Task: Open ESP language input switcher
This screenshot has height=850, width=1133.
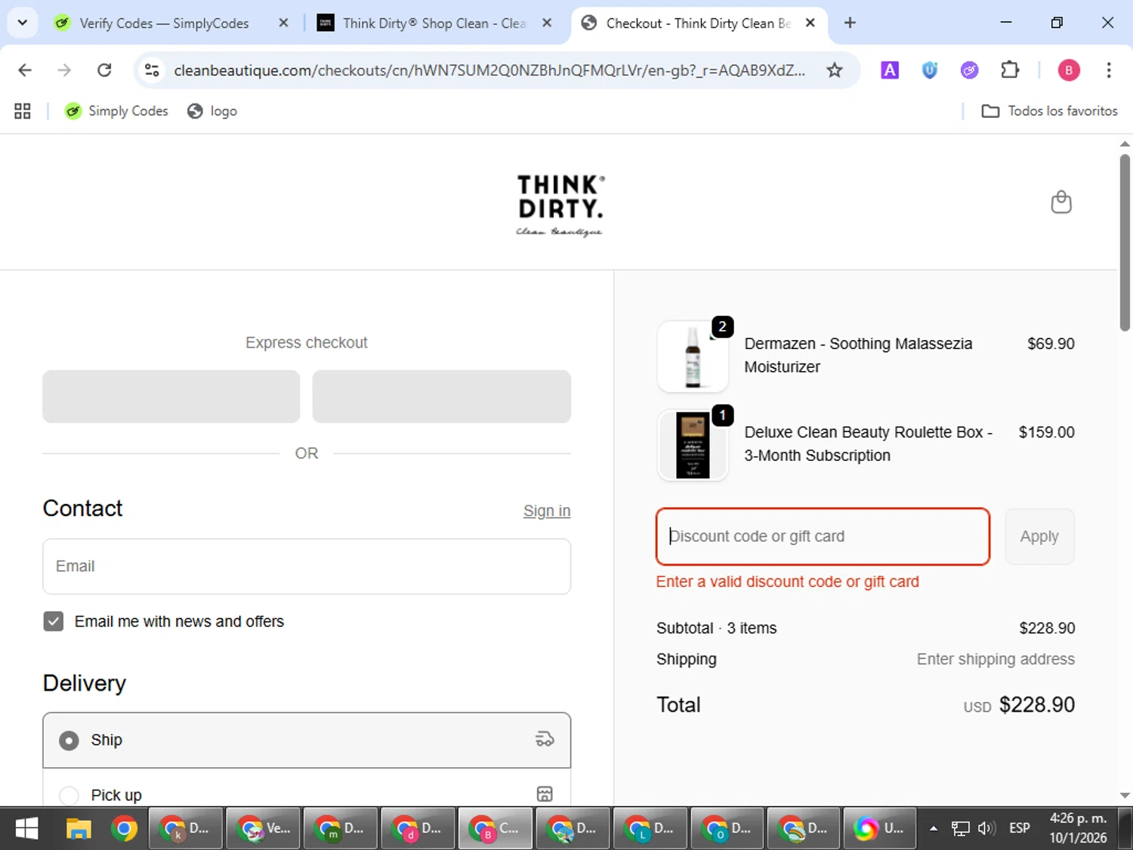Action: pyautogui.click(x=1020, y=829)
